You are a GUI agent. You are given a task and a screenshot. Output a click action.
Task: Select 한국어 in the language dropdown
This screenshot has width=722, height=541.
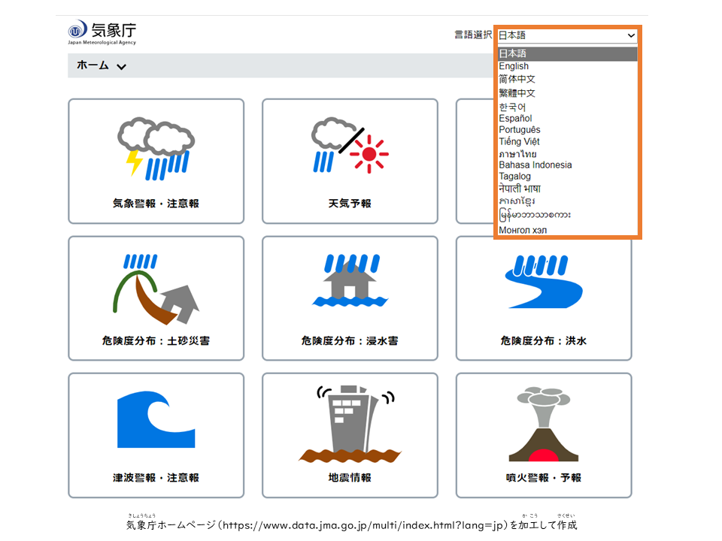512,107
